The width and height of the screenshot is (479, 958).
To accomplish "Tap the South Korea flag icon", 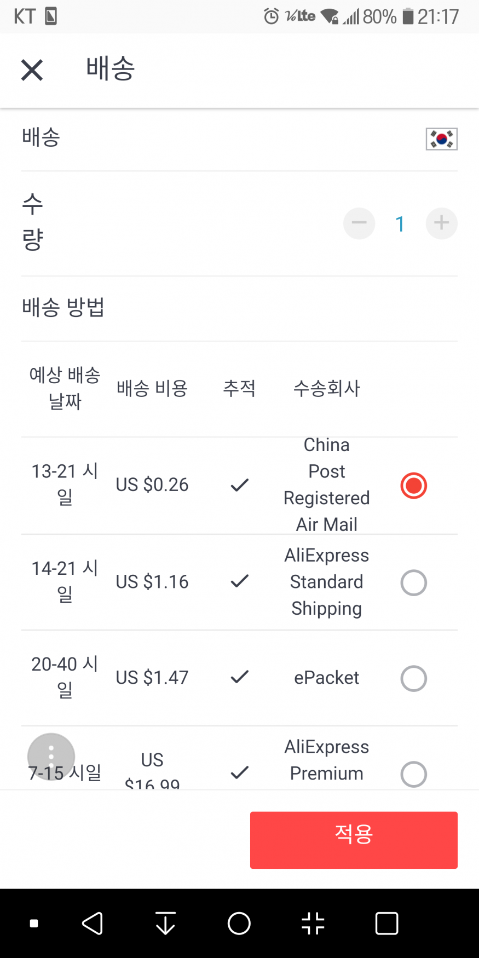I will tap(441, 139).
